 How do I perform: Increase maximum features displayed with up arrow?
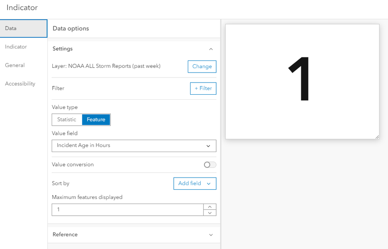click(210, 207)
